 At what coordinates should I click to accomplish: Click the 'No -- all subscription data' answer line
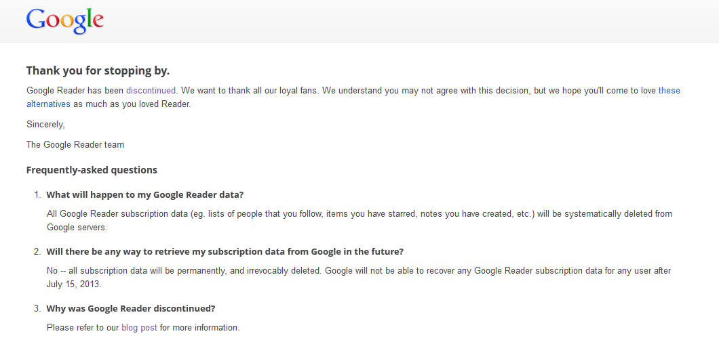tap(359, 271)
